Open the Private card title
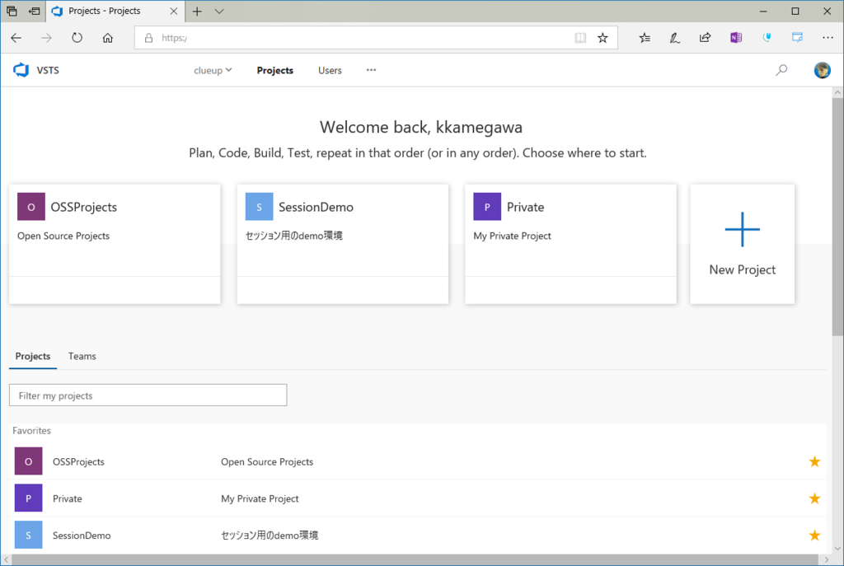The height and width of the screenshot is (566, 844). click(525, 207)
